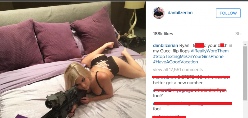Click the comment reading 'better get a new number'
This screenshot has width=248, height=118.
pos(178,83)
